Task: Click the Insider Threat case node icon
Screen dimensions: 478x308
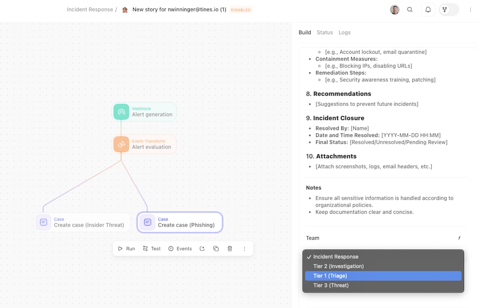Action: (43, 222)
